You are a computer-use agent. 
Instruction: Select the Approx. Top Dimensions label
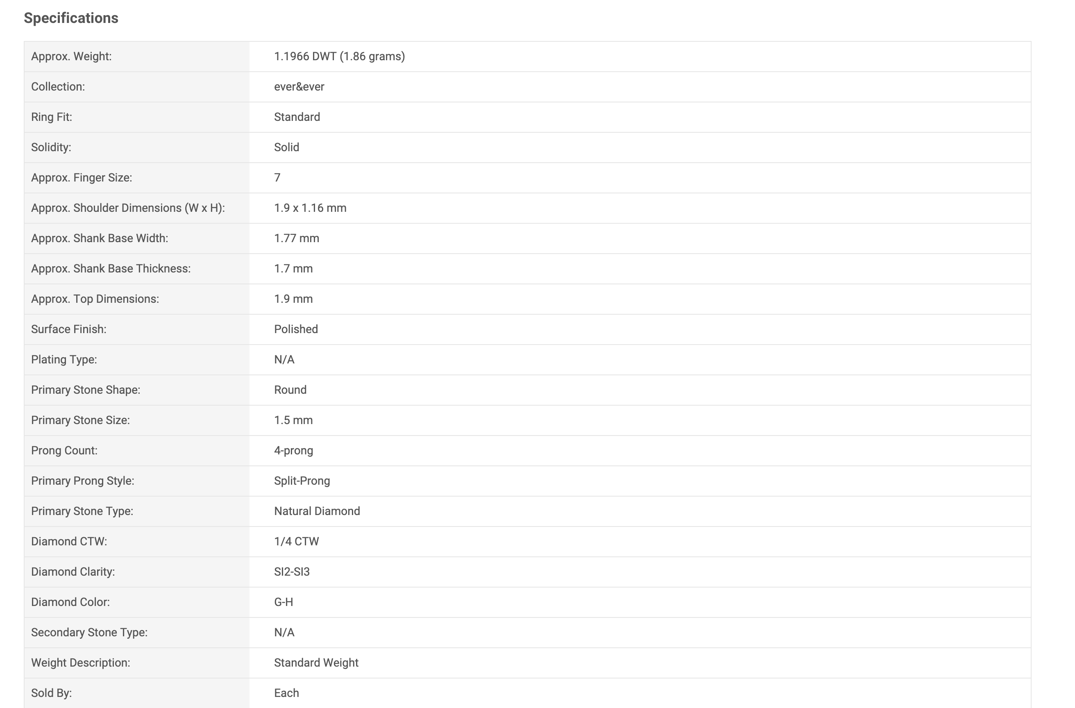coord(95,299)
